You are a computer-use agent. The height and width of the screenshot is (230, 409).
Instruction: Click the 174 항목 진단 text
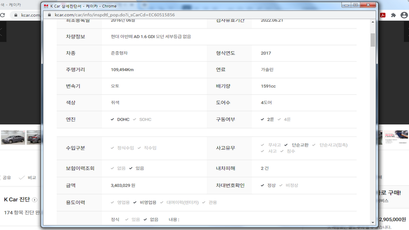click(22, 213)
